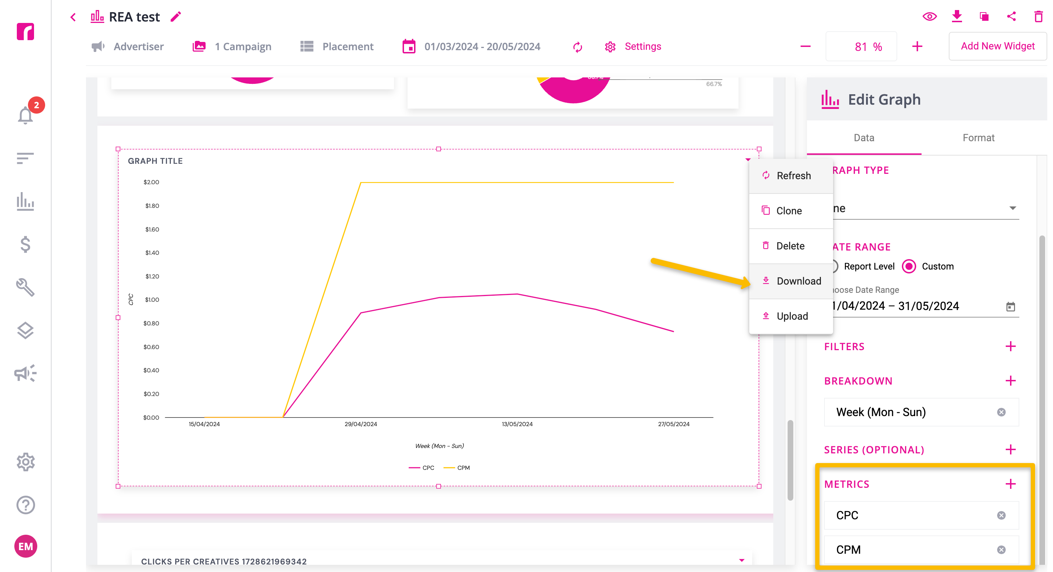Viewport: 1053px width, 572px height.
Task: Add a new filter with plus
Action: (x=1010, y=347)
